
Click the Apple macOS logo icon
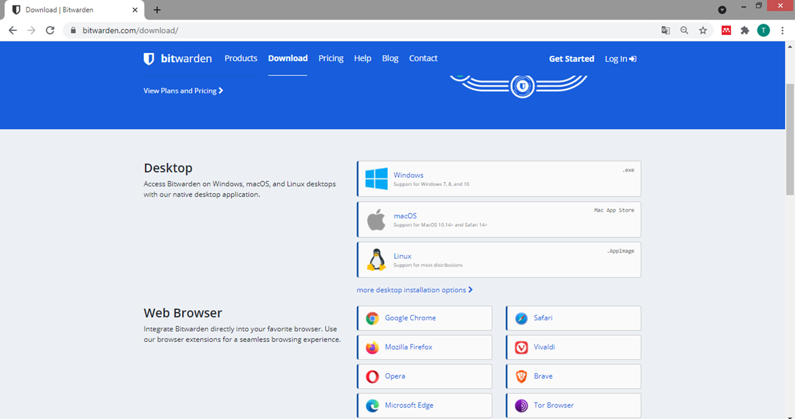coord(376,220)
